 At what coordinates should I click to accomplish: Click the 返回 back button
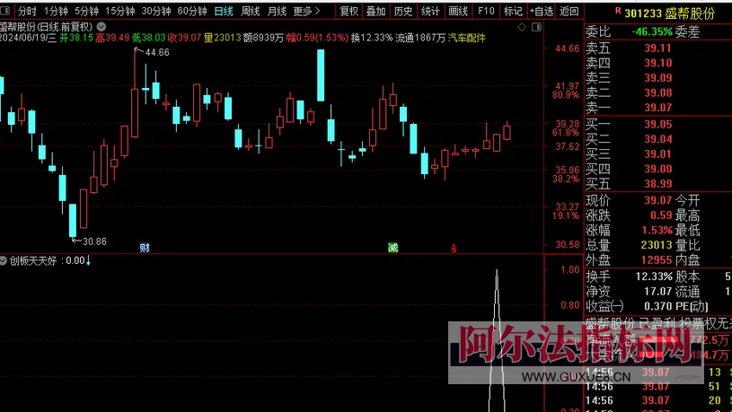(569, 11)
